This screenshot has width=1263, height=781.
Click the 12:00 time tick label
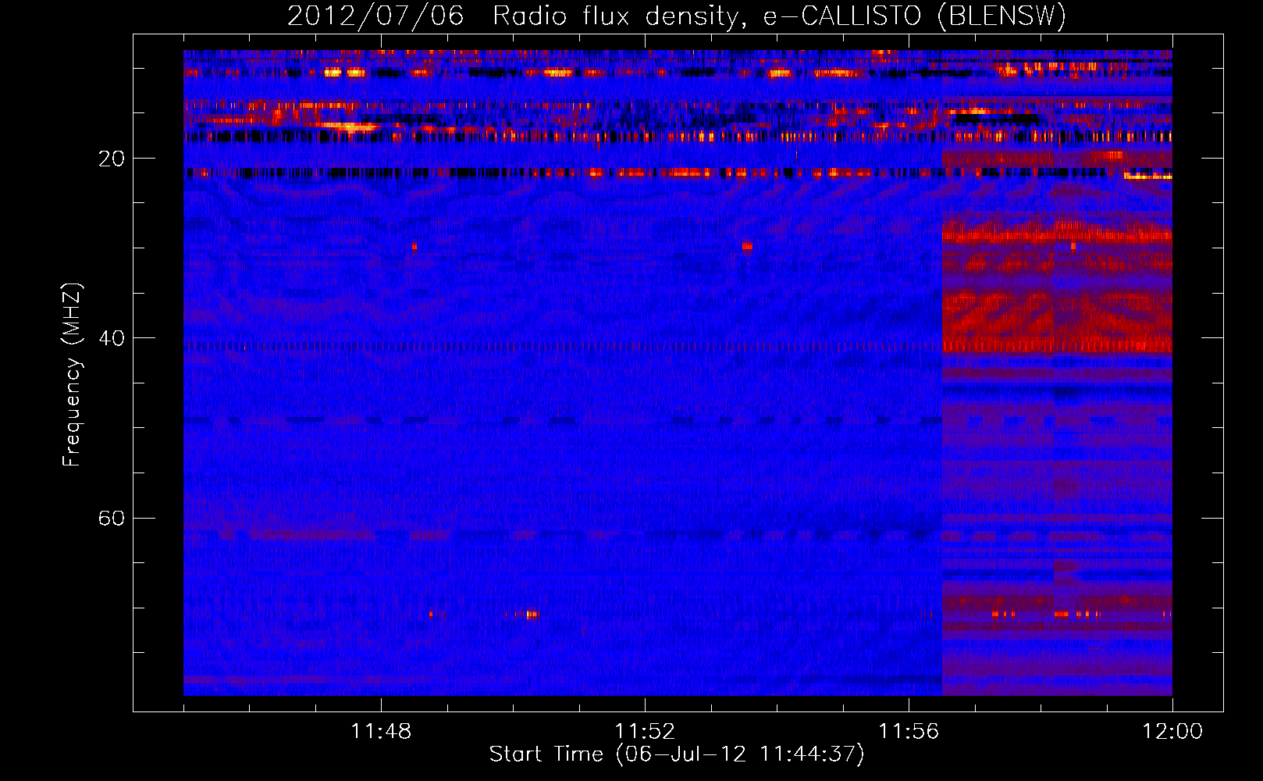tap(1172, 731)
